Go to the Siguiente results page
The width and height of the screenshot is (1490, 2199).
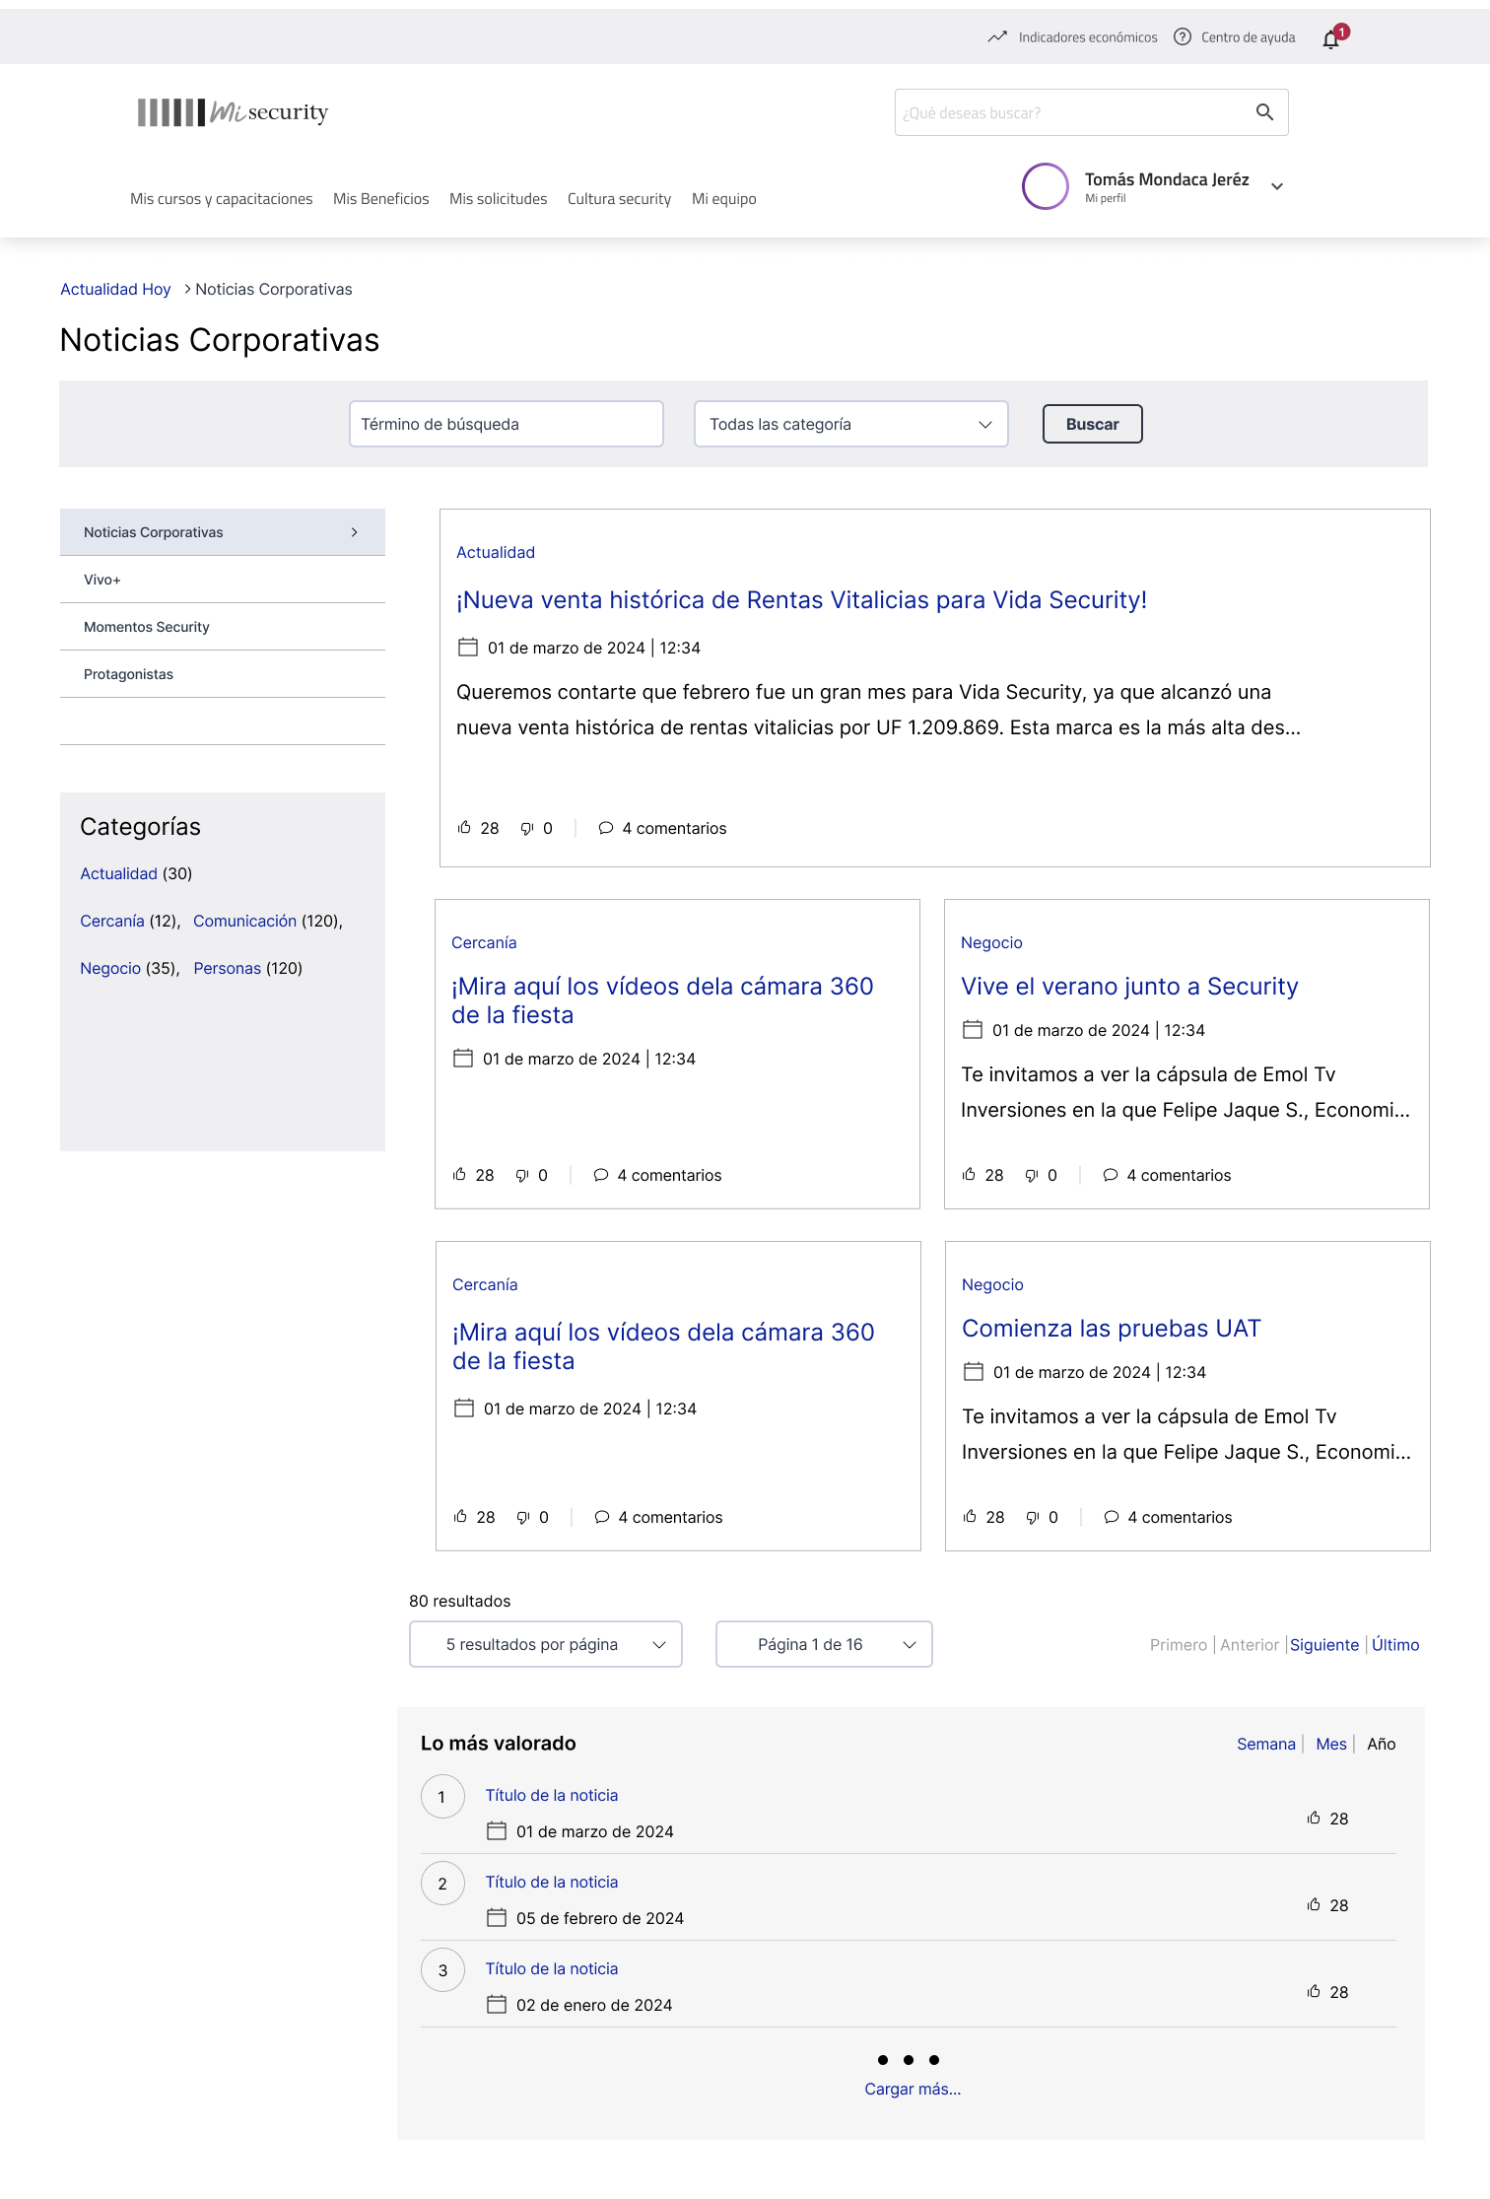point(1324,1644)
